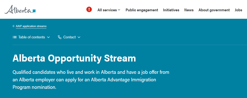247x98 pixels.
Task: Click the phone icon beside Contact
Action: 60,37
